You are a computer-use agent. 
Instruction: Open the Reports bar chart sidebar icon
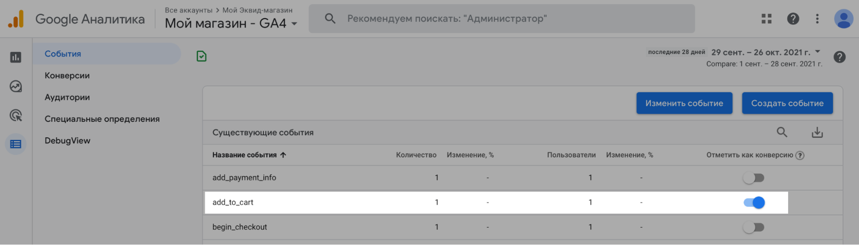[x=16, y=57]
